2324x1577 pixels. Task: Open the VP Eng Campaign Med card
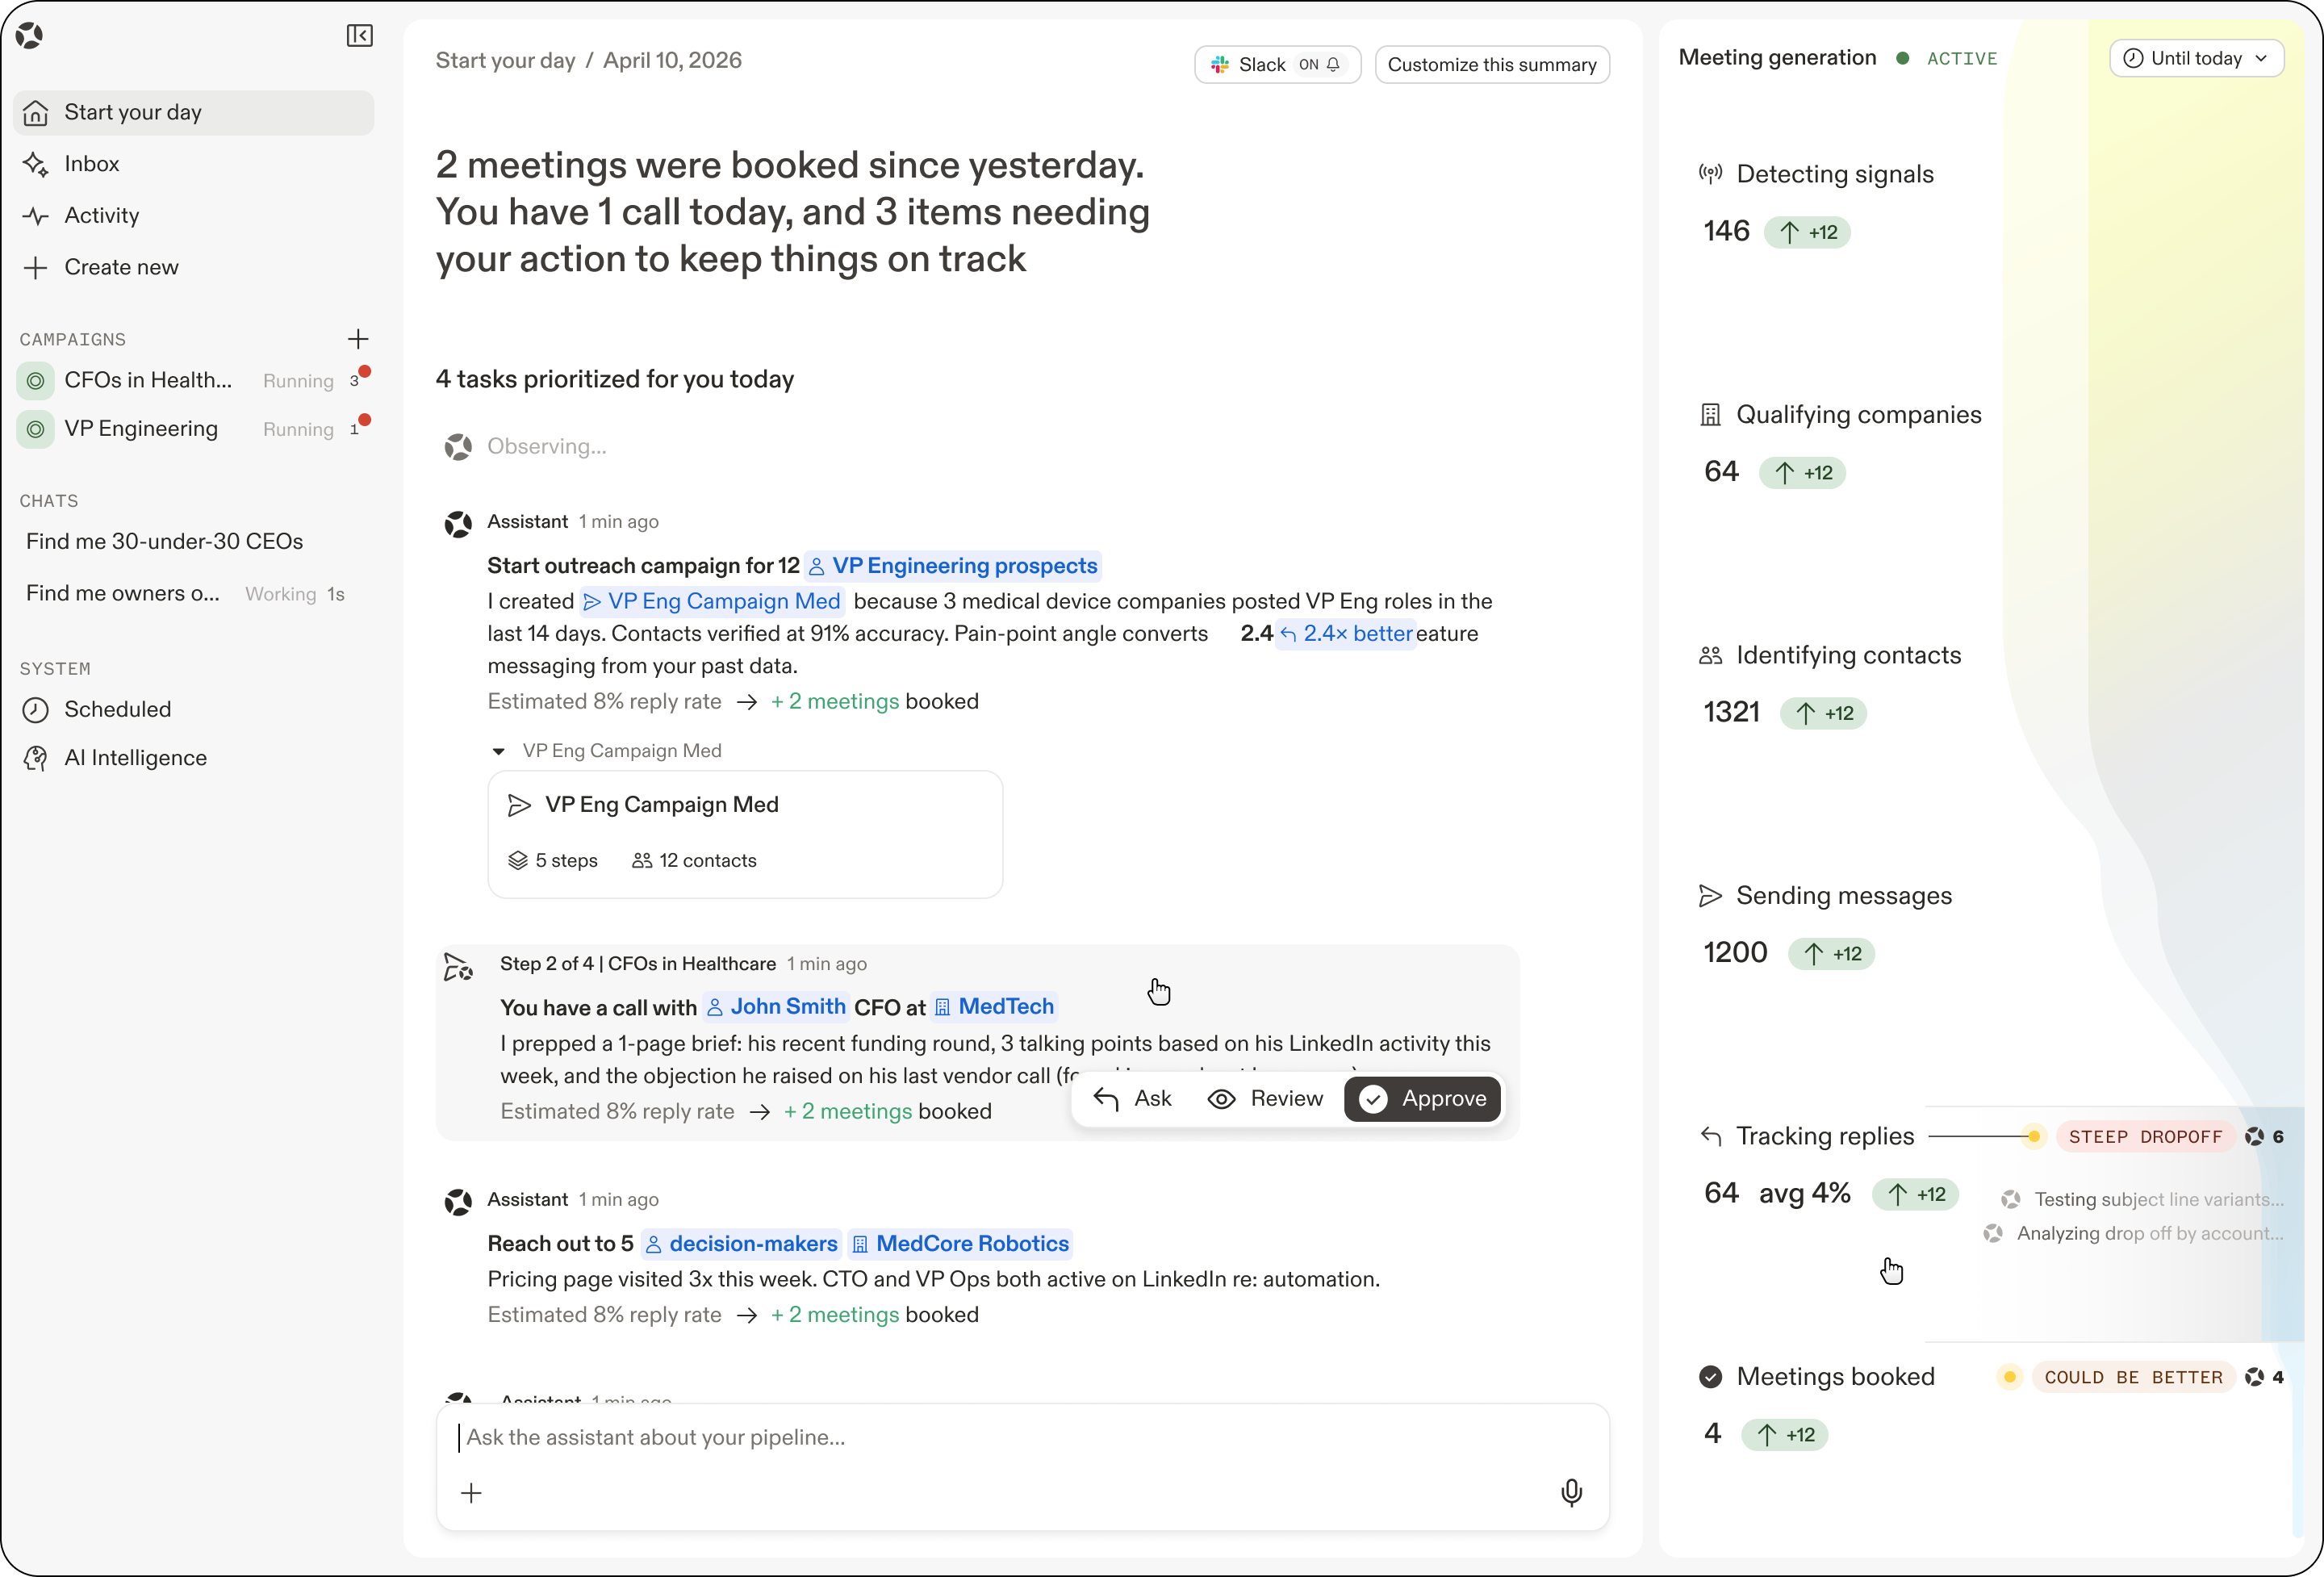[744, 833]
